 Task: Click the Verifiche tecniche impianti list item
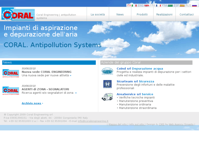[137, 98]
